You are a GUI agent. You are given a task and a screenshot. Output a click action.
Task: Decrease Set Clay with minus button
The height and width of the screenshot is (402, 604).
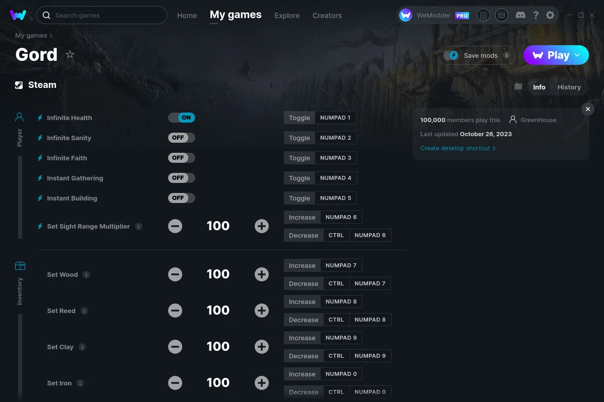(x=175, y=347)
